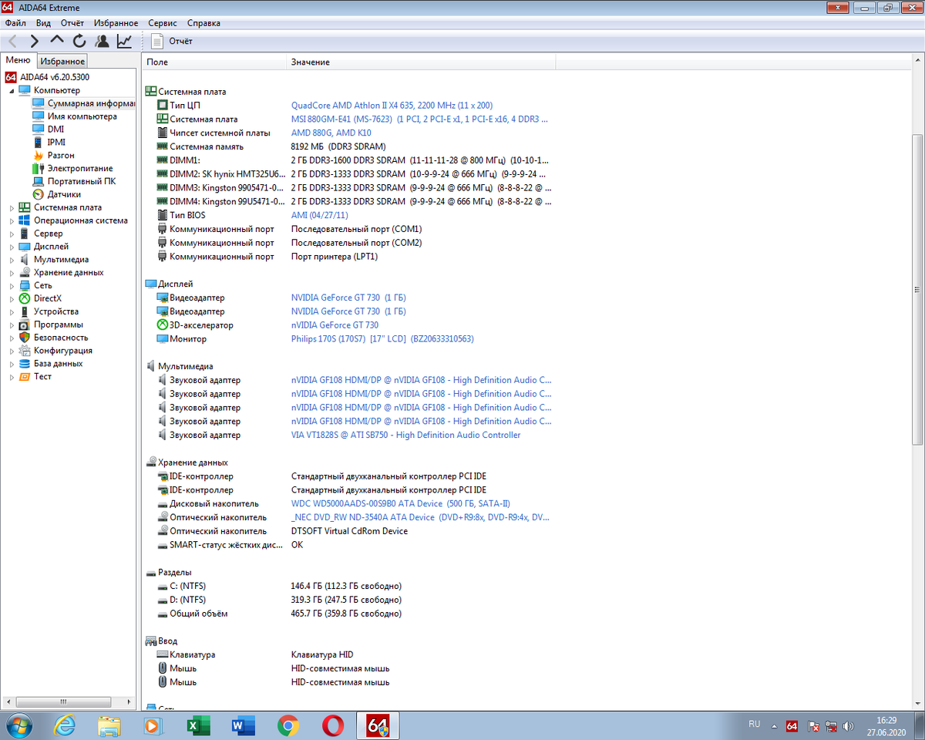Go back with the left arrow toolbar button

click(x=12, y=41)
